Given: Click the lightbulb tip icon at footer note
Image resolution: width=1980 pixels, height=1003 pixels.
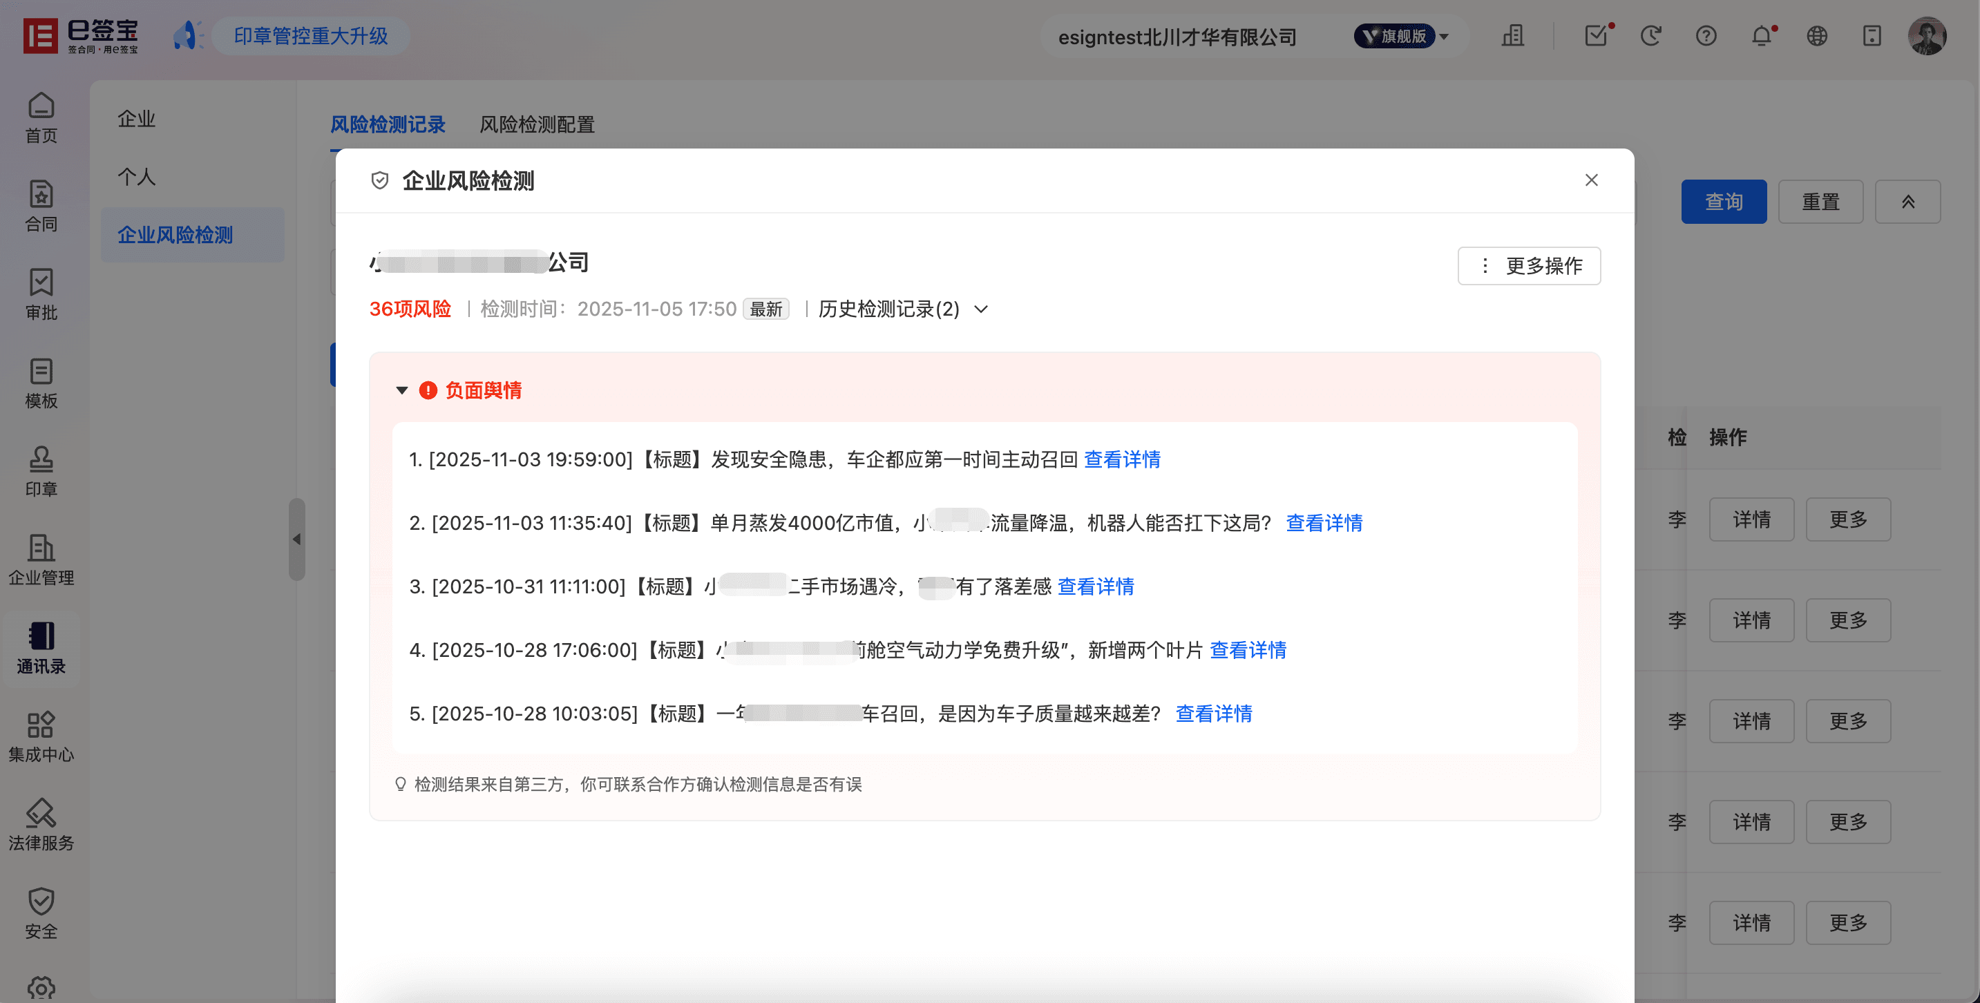Looking at the screenshot, I should tap(400, 784).
